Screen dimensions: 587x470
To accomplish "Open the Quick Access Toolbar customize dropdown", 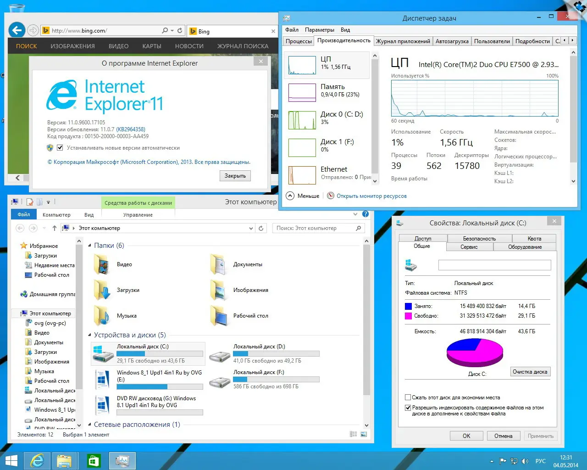I will [x=48, y=202].
